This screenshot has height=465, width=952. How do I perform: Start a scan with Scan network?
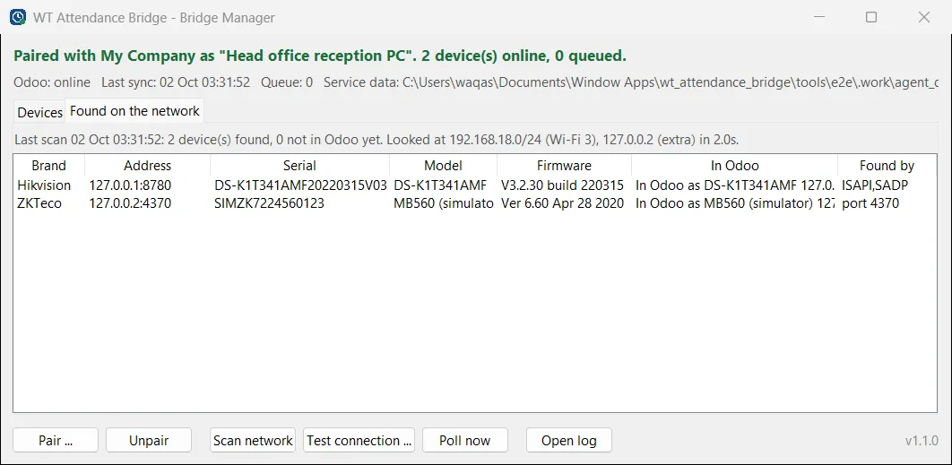click(x=253, y=440)
